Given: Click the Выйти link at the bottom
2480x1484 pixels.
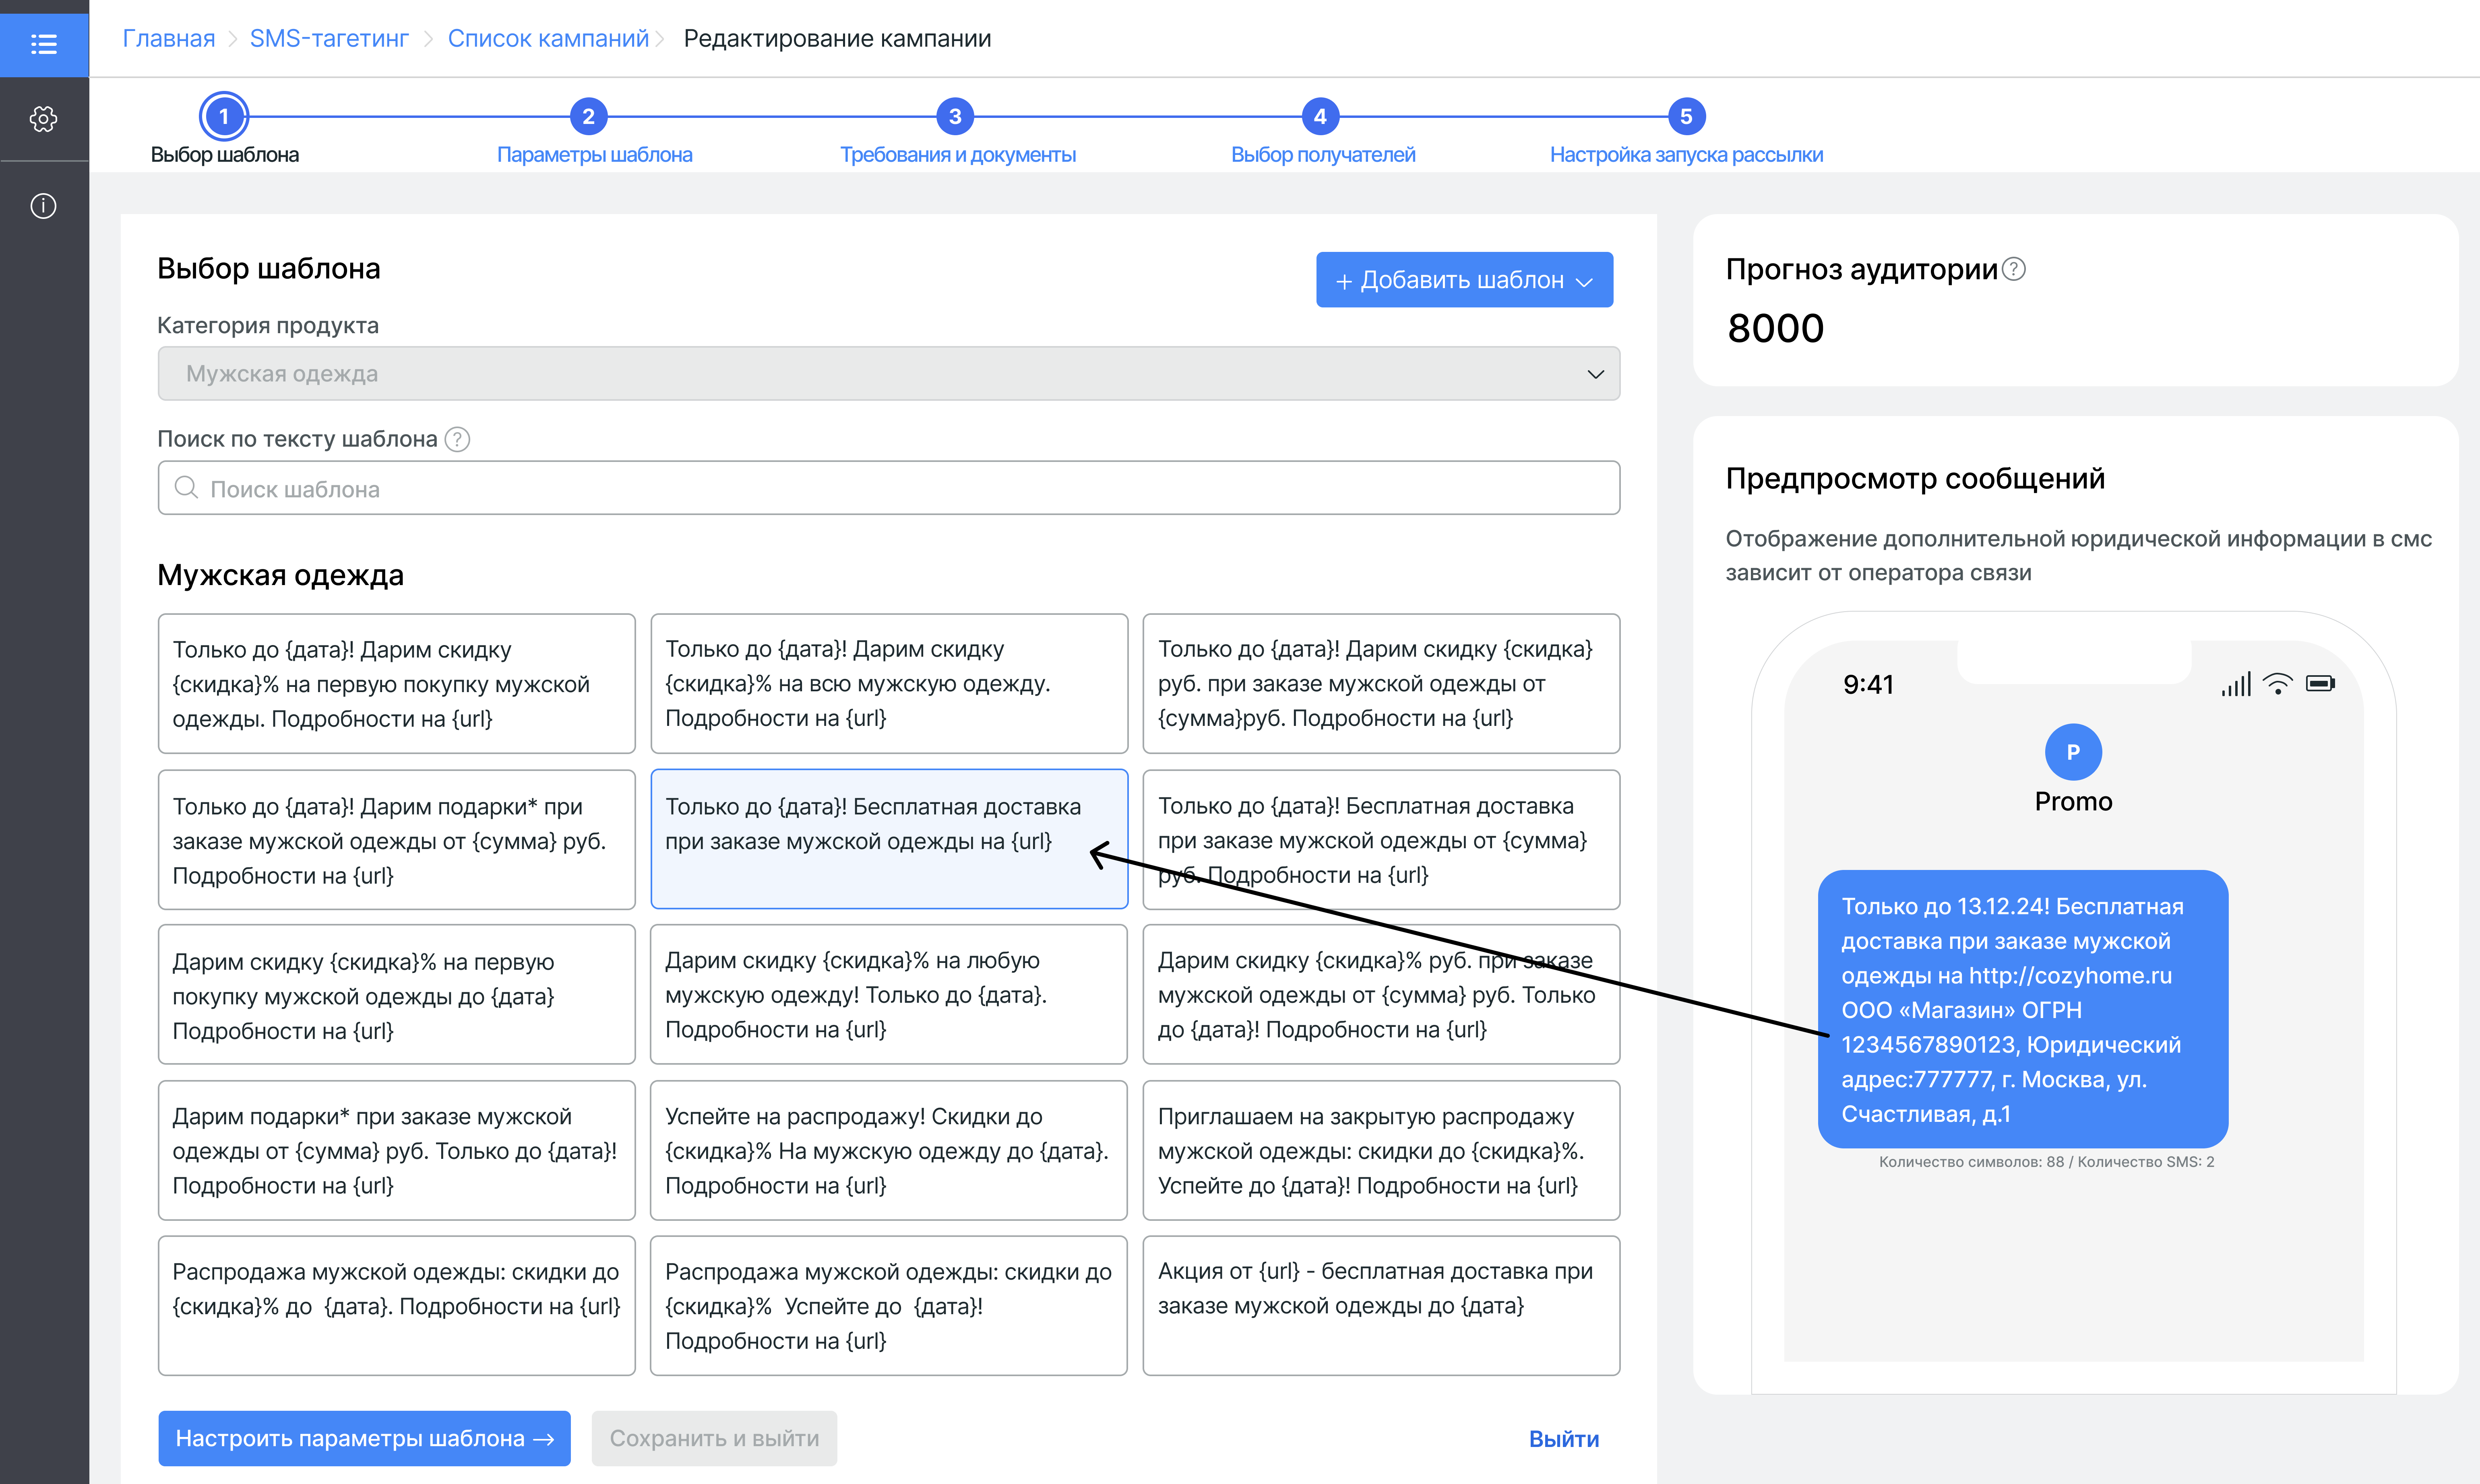Looking at the screenshot, I should (x=1564, y=1438).
